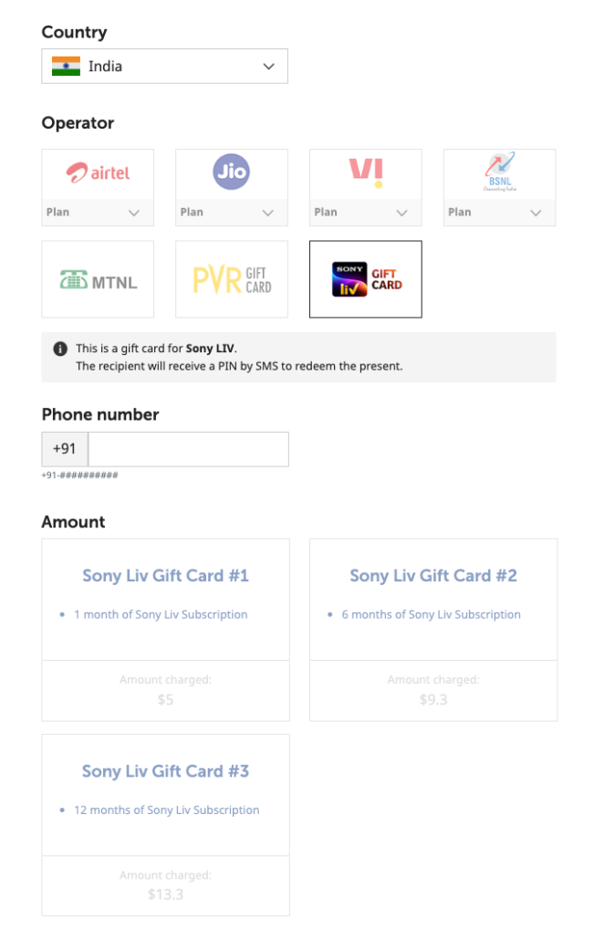
Task: Choose the Jio operator logo
Action: (232, 172)
